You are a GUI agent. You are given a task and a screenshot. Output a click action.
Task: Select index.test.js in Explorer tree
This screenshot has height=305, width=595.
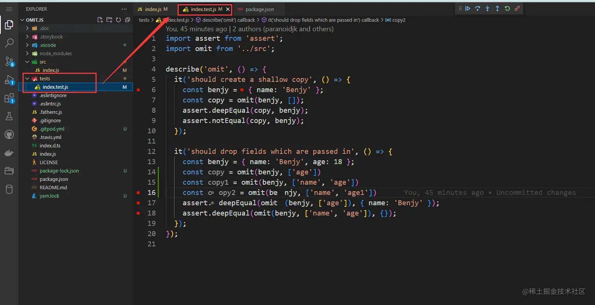coord(76,87)
